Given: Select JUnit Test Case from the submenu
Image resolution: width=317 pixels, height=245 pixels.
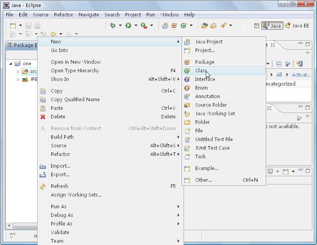Looking at the screenshot, I should pyautogui.click(x=212, y=148).
